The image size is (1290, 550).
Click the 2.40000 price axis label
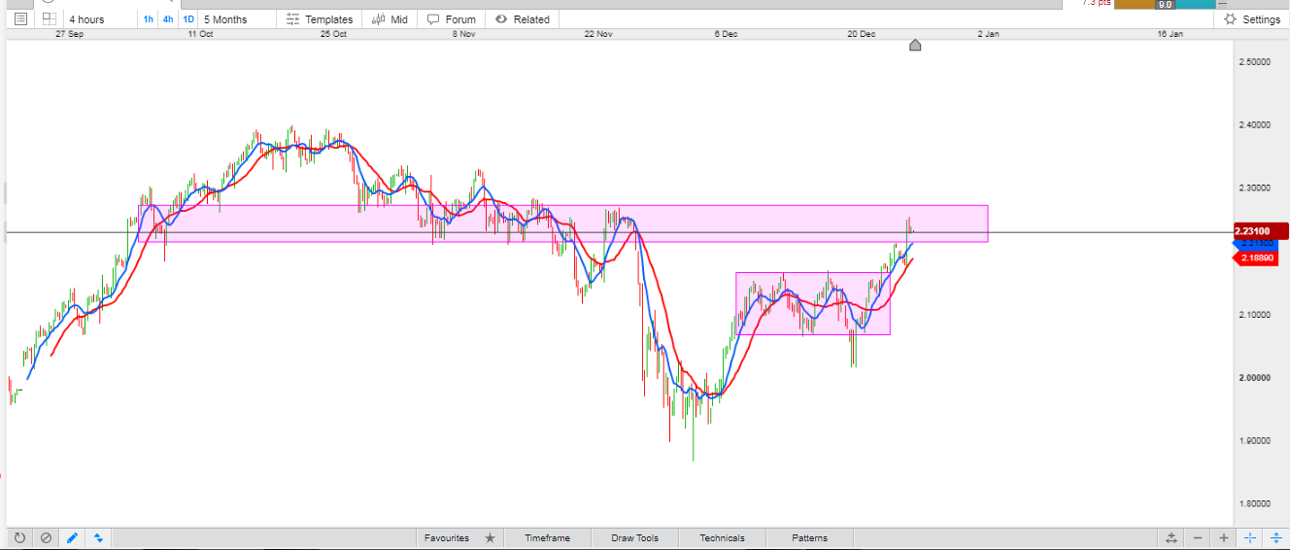[1255, 124]
